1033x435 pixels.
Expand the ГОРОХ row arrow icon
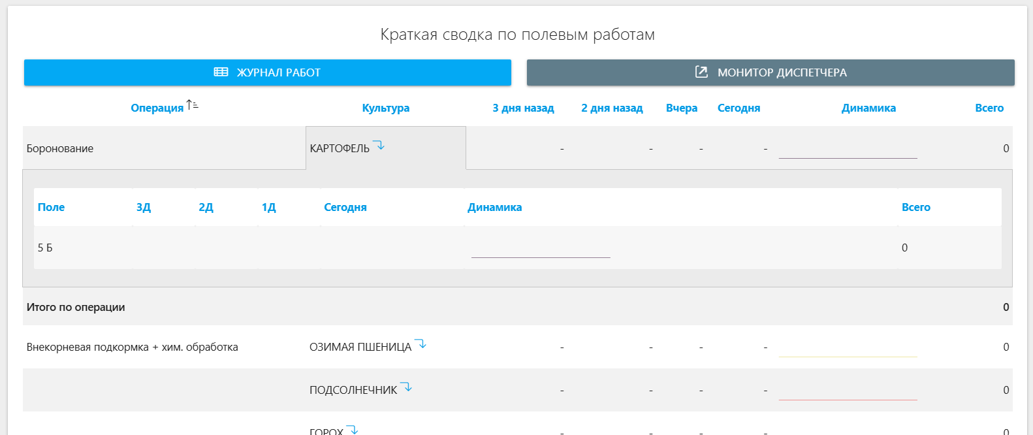[353, 430]
